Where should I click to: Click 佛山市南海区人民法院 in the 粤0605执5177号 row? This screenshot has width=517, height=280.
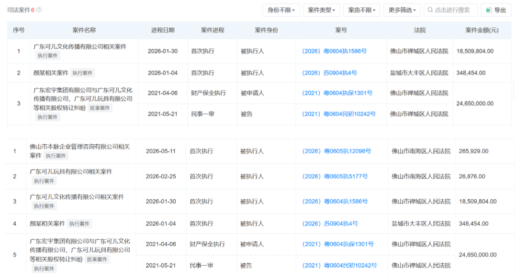pyautogui.click(x=421, y=176)
